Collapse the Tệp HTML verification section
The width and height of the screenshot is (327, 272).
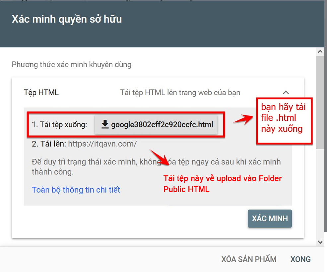coord(286,93)
